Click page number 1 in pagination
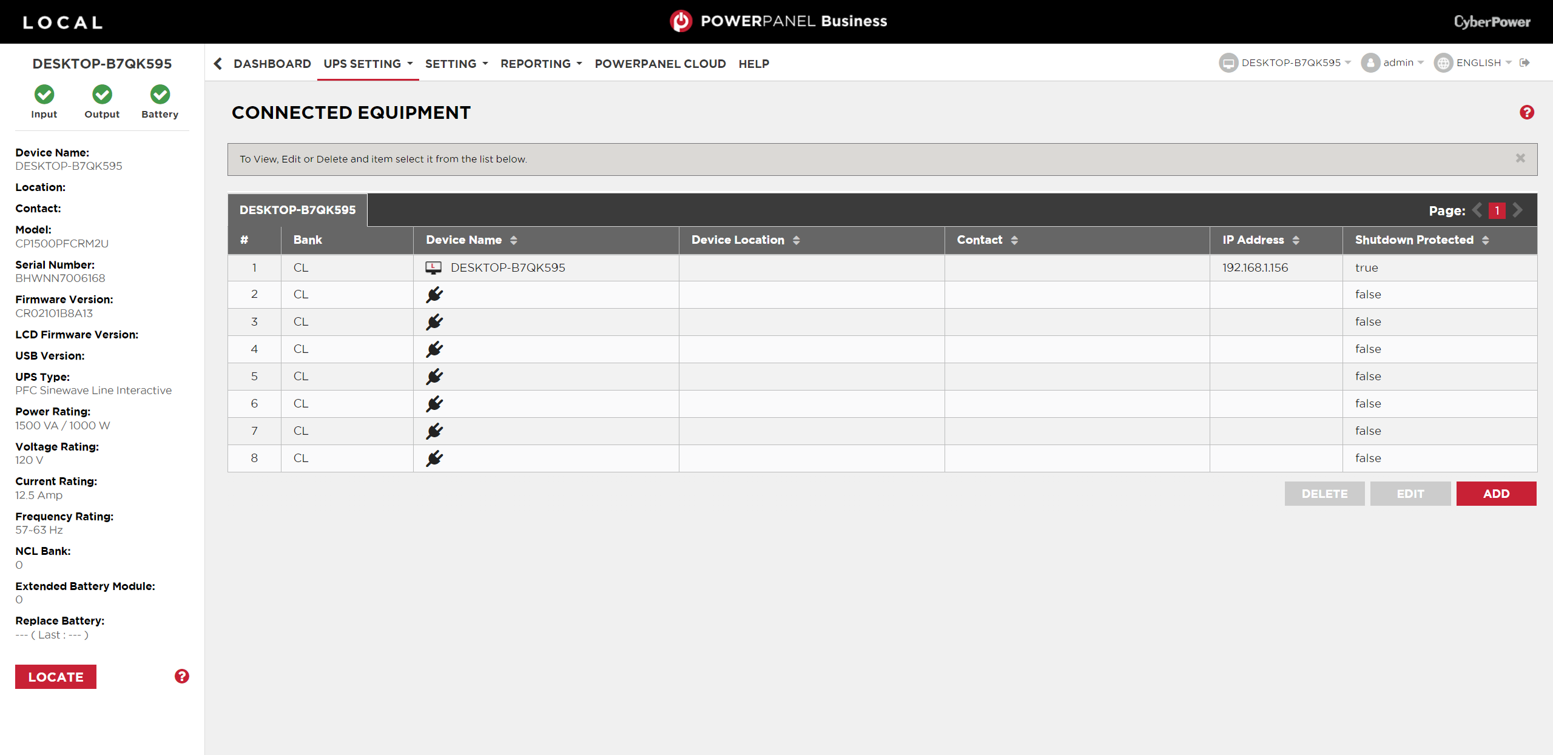Screen dimensions: 1553x755 pos(1497,210)
